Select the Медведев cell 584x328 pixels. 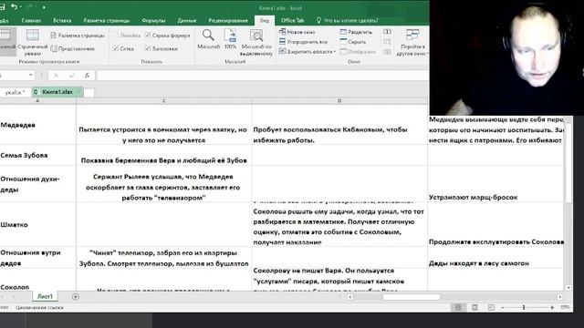(37, 125)
